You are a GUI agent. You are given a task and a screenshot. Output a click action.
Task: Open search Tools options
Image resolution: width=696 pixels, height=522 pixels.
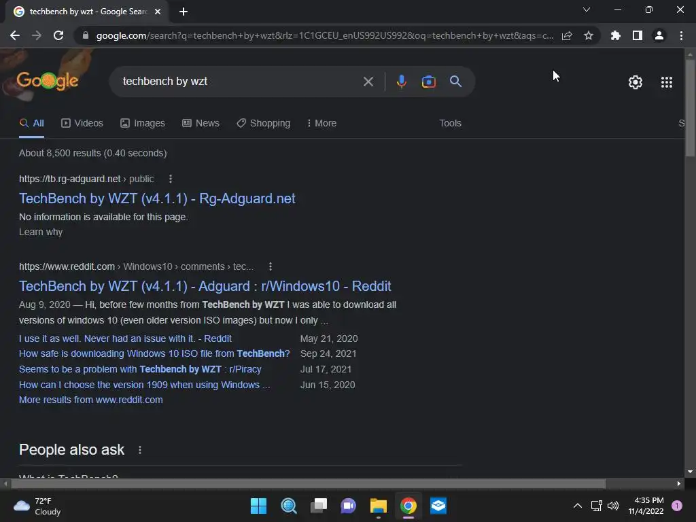point(450,124)
